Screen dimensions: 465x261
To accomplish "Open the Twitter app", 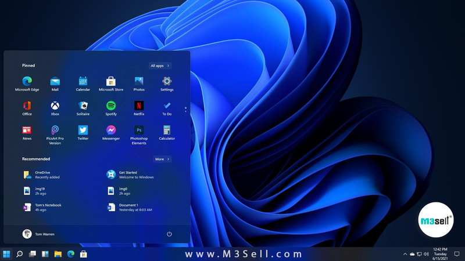I will 83,133.
